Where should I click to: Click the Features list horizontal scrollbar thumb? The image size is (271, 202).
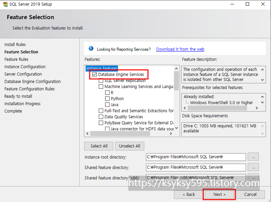(x=120, y=134)
